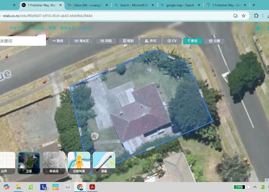This screenshot has height=192, width=269.
Task: Click the CV valuation button
Action: [x=172, y=41]
